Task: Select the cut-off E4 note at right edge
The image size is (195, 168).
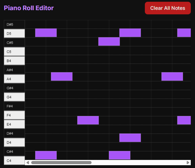Action: [184, 120]
